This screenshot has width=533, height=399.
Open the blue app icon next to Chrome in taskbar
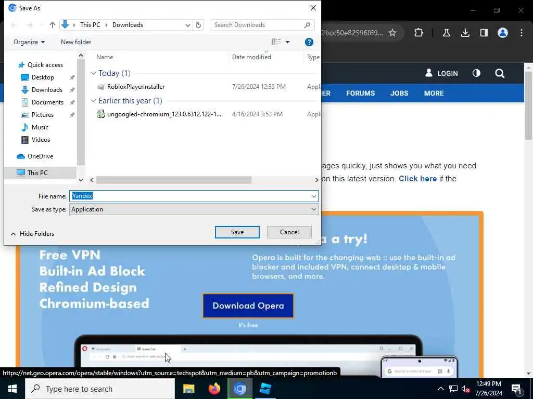(x=265, y=389)
